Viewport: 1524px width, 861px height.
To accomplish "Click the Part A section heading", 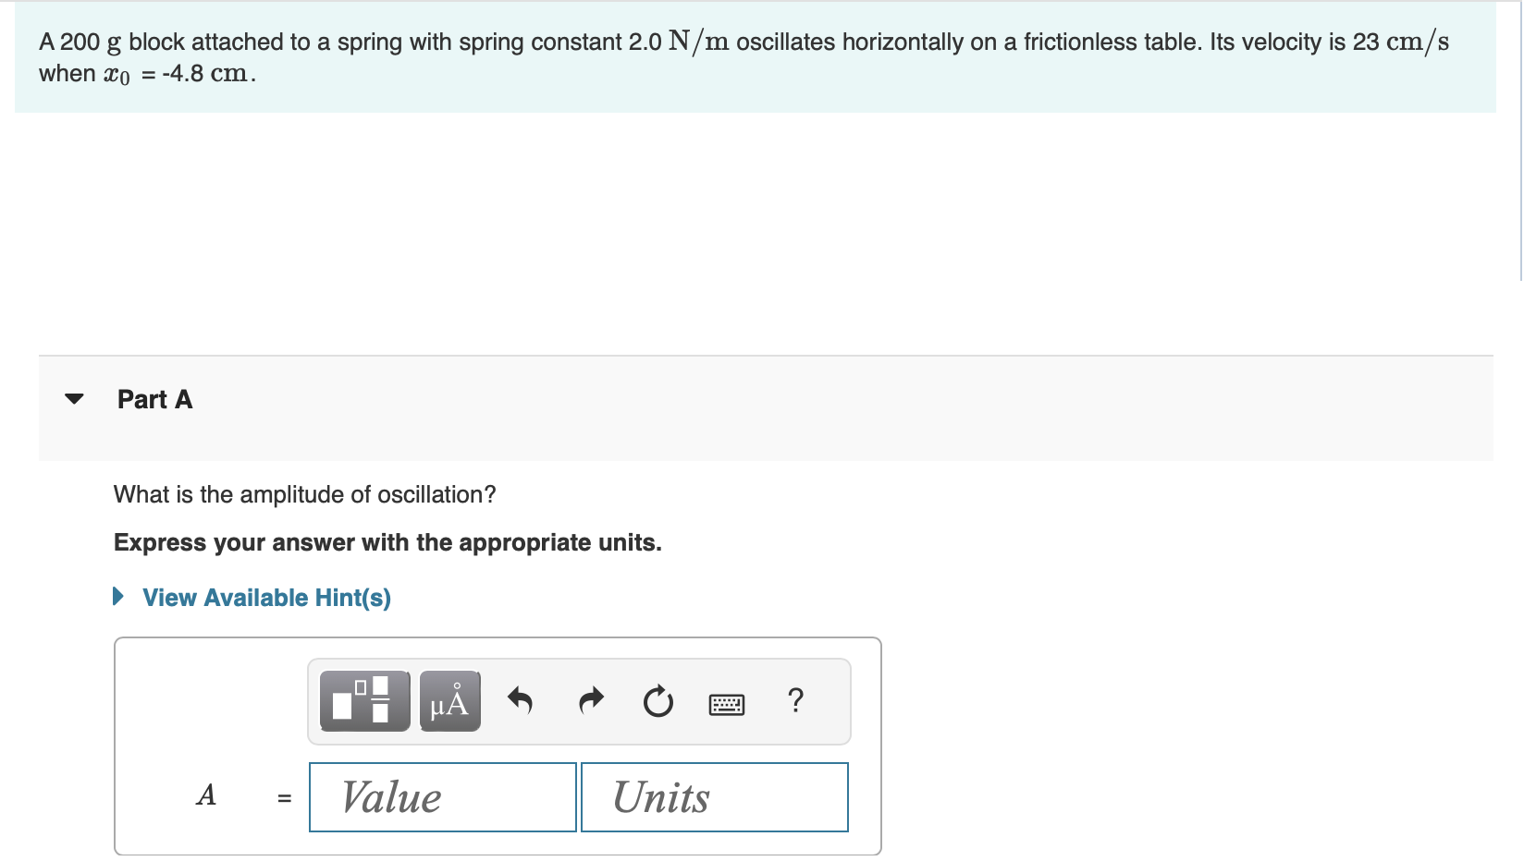I will pos(154,399).
